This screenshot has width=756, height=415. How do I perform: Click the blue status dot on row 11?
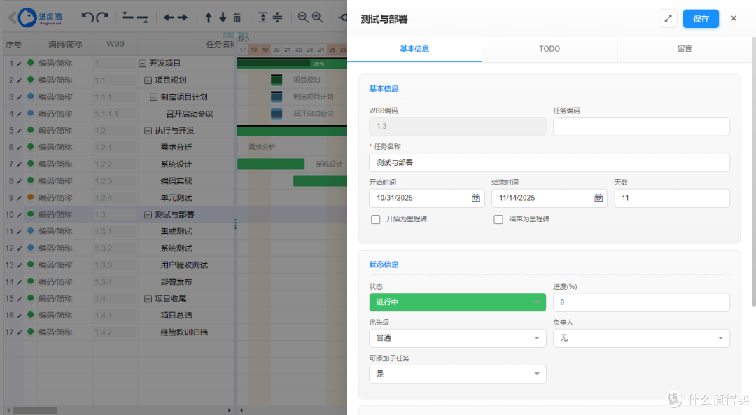pos(30,231)
